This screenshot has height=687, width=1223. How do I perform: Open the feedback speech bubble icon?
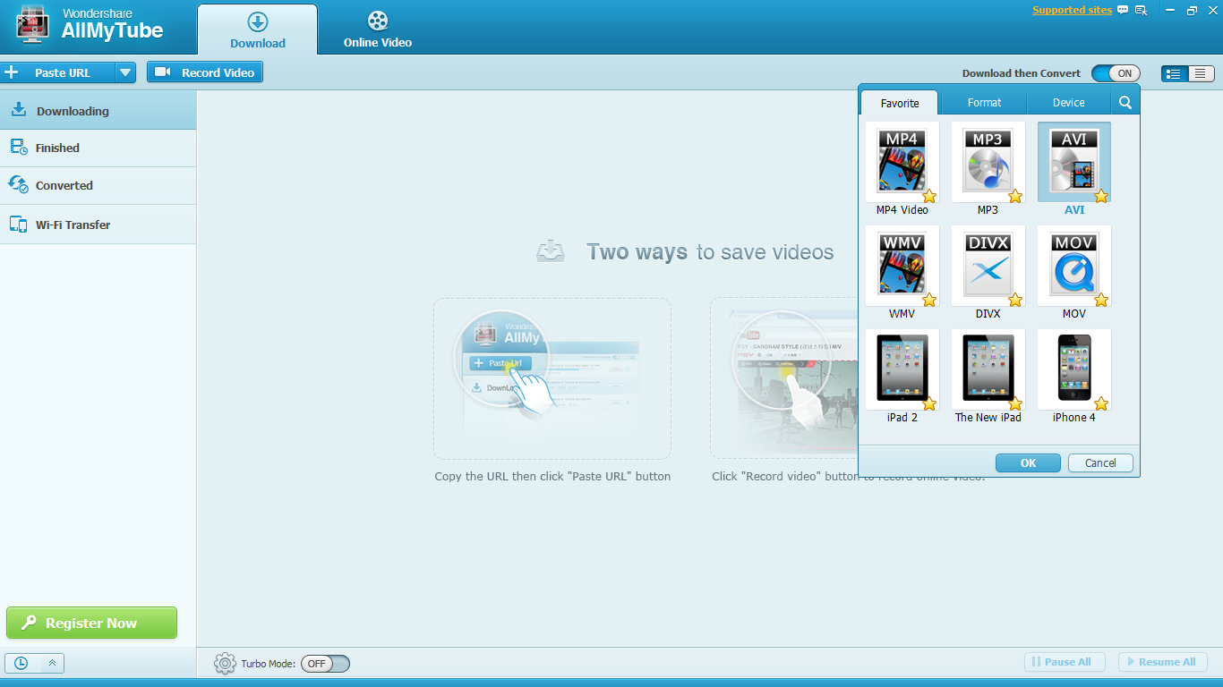click(x=1124, y=10)
